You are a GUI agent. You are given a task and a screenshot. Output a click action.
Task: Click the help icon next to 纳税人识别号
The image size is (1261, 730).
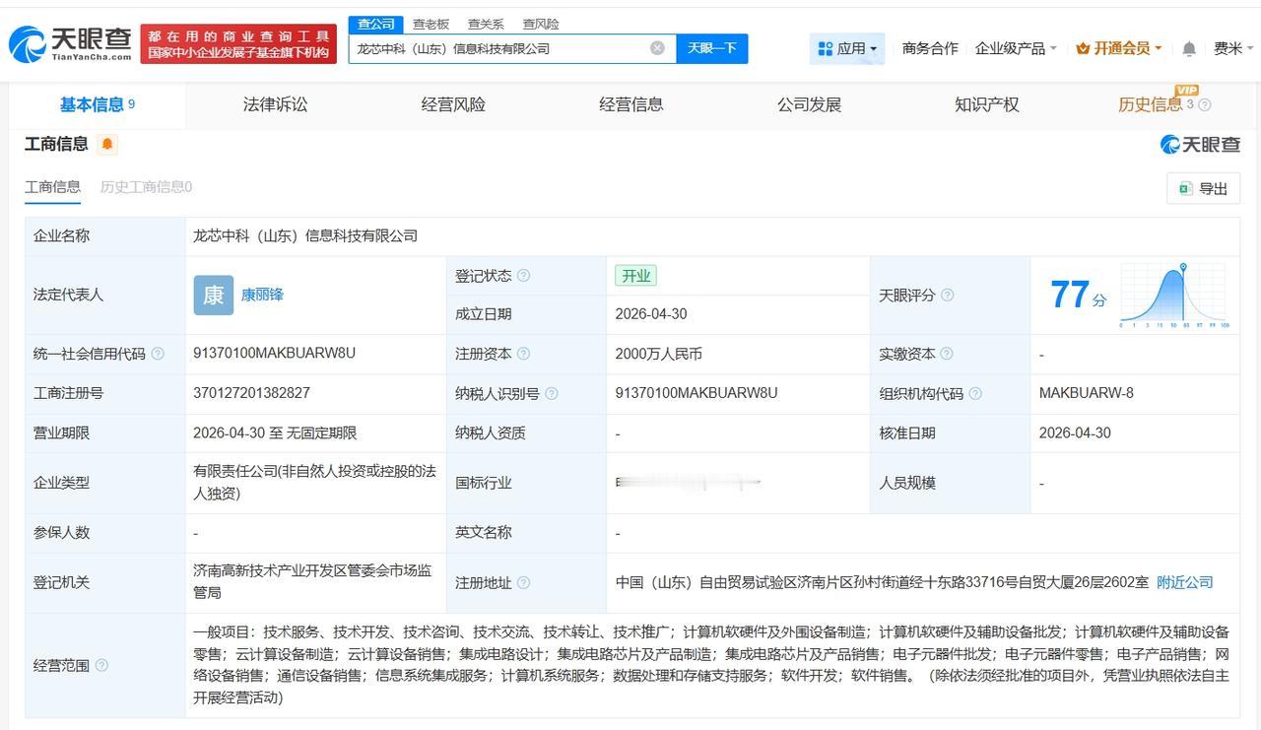pos(551,393)
